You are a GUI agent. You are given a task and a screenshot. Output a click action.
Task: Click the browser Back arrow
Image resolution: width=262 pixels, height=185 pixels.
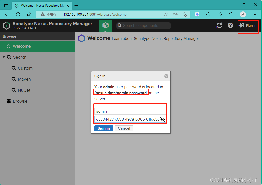tap(7, 14)
